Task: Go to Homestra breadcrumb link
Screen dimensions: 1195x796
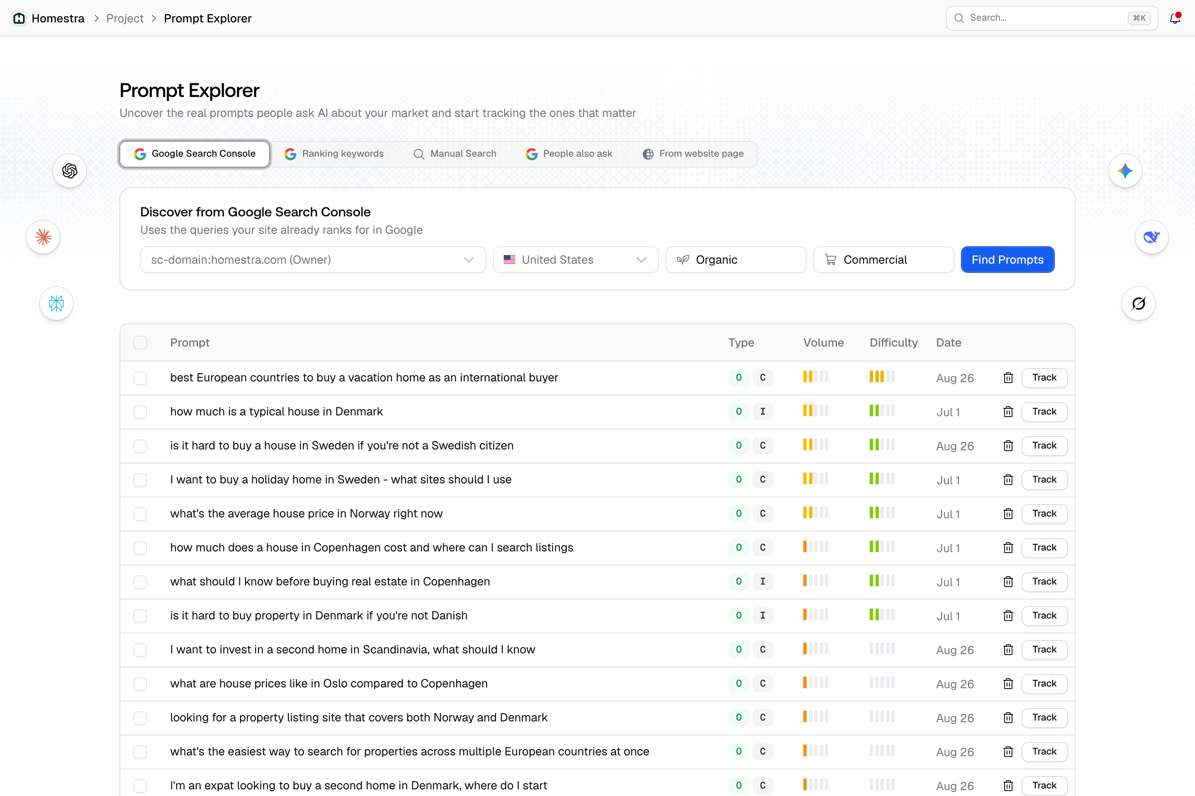Action: click(x=58, y=18)
